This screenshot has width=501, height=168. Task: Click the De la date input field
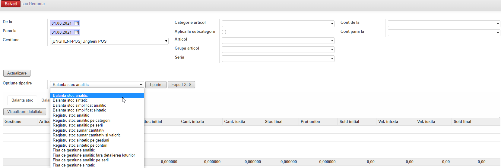click(x=62, y=23)
